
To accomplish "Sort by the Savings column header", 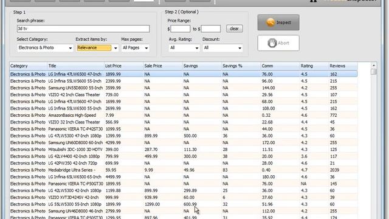I will pos(202,66).
